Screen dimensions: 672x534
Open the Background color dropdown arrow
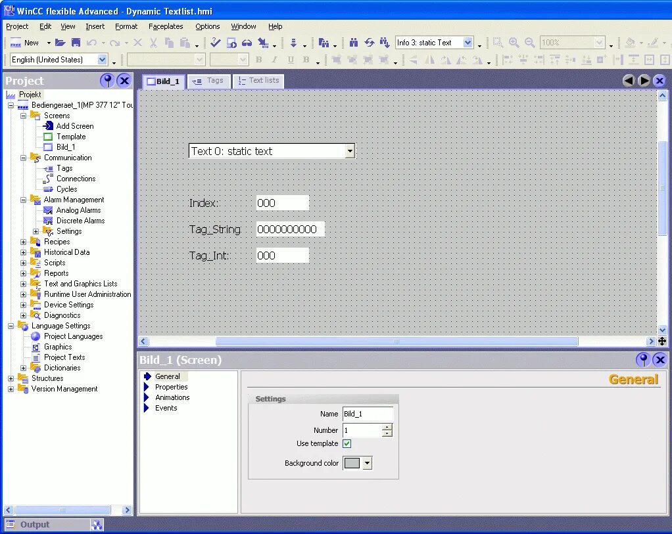tap(368, 463)
